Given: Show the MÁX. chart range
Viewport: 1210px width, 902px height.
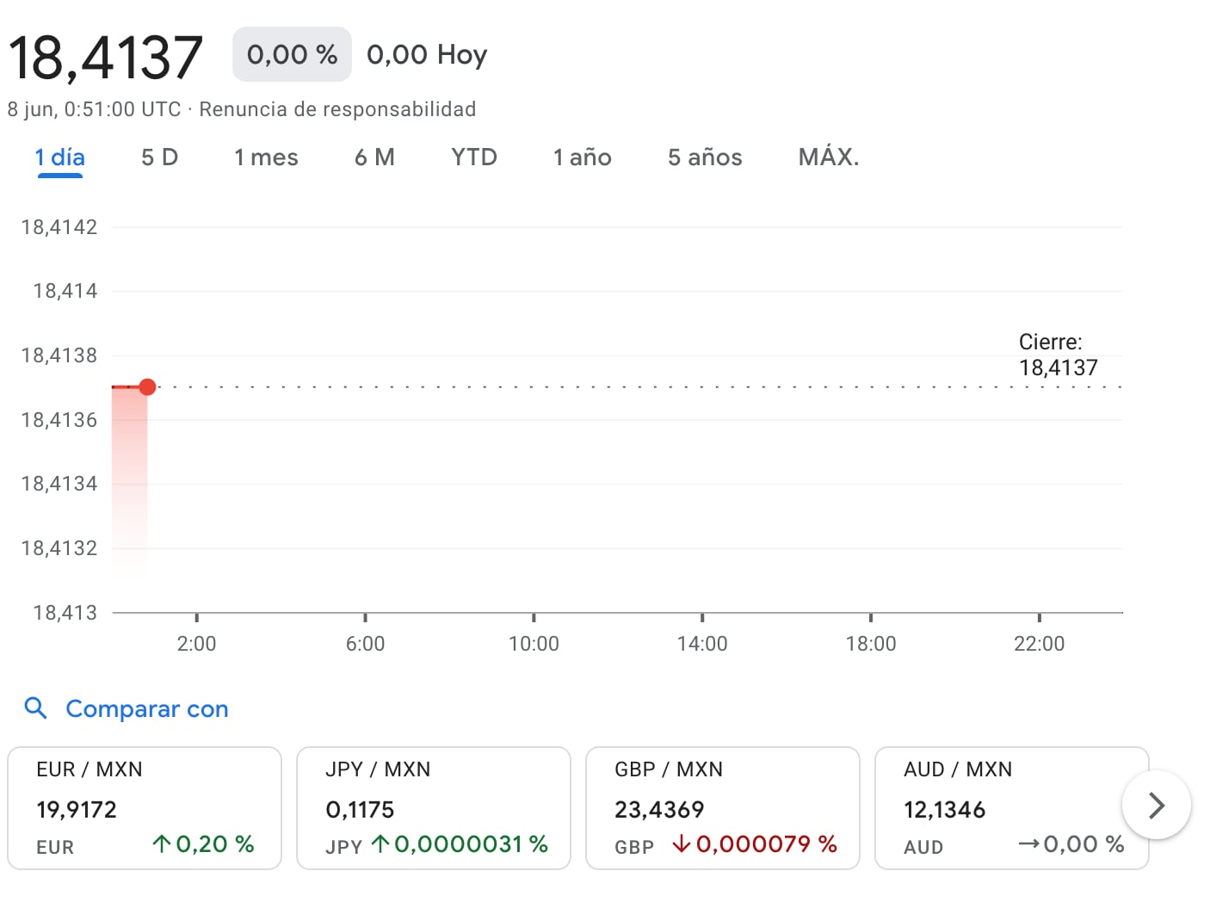Looking at the screenshot, I should (x=828, y=158).
